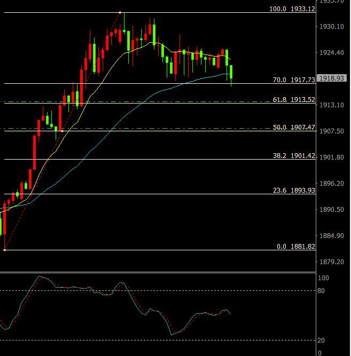Click the right end of the yellow moving average line
Image resolution: width=351 pixels, height=356 pixels.
230,59
